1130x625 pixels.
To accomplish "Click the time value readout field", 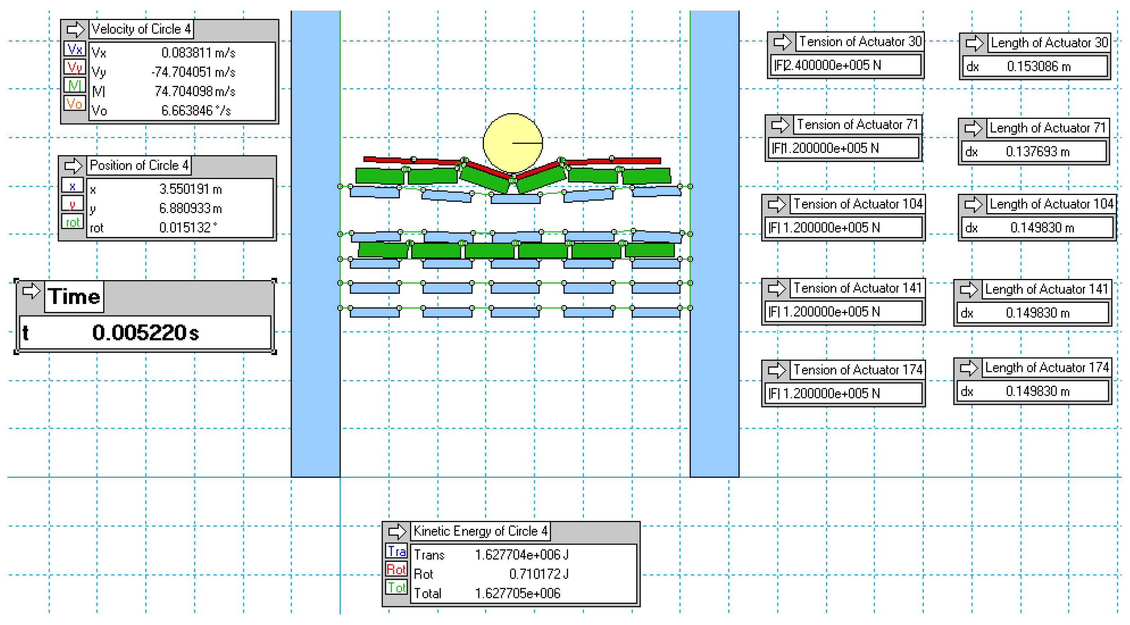I will tap(145, 333).
